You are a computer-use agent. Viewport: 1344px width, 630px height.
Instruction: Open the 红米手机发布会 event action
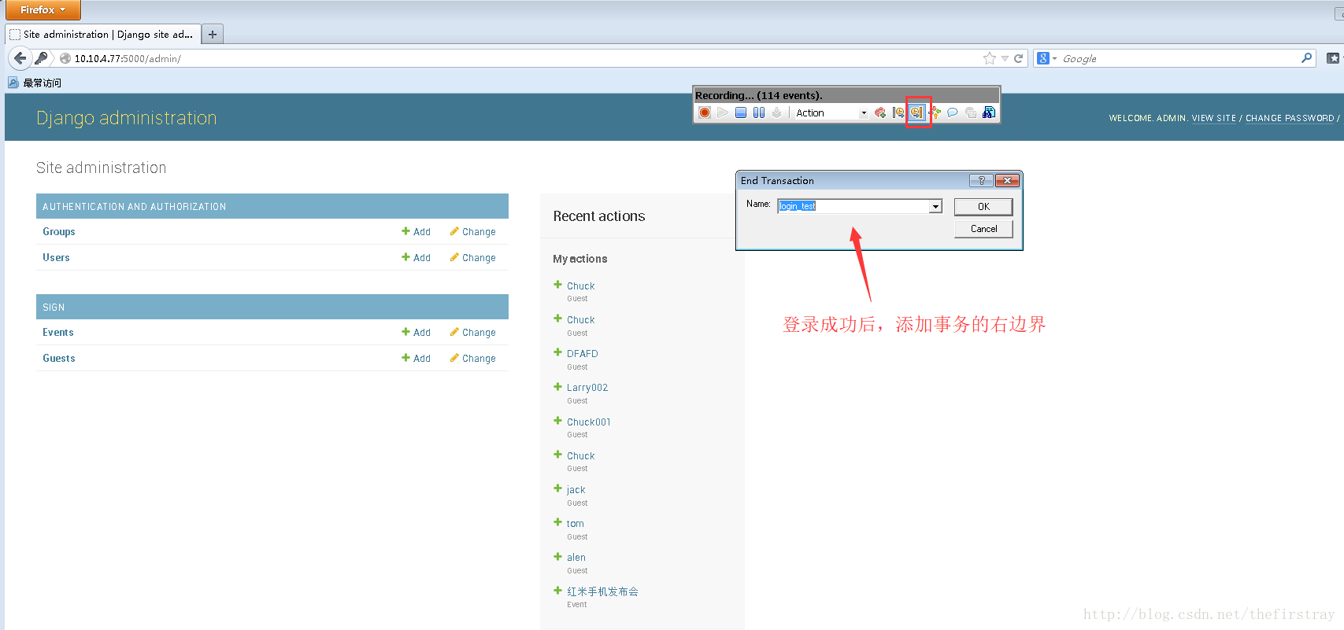[x=602, y=591]
